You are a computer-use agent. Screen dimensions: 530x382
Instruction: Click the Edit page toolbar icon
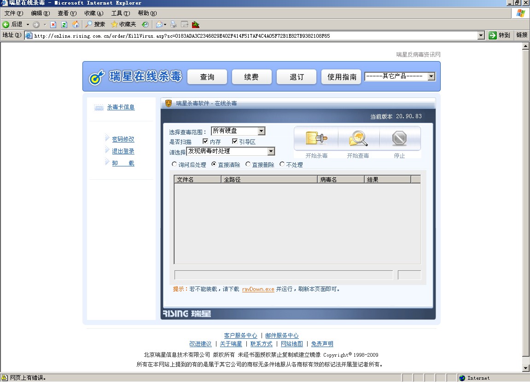185,24
